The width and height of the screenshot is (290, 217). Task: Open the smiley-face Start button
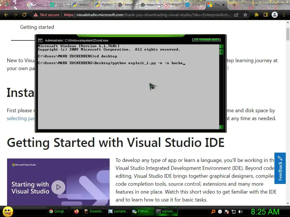click(8, 211)
